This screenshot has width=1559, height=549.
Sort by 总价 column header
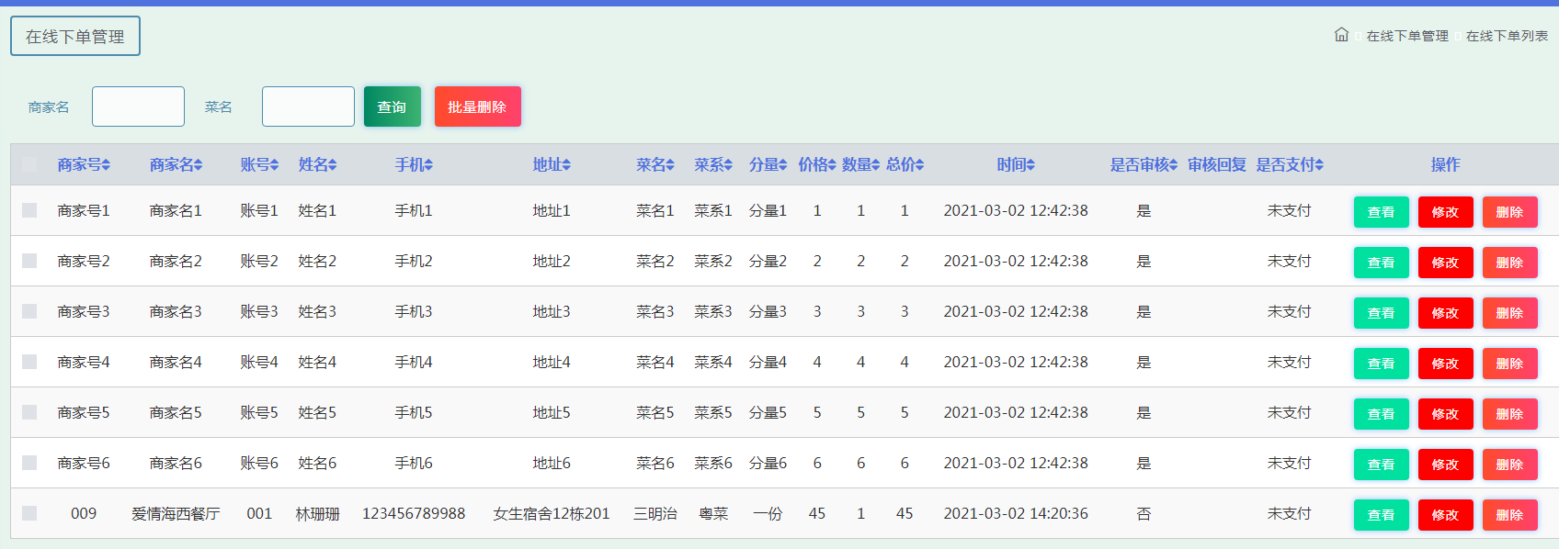(x=905, y=164)
